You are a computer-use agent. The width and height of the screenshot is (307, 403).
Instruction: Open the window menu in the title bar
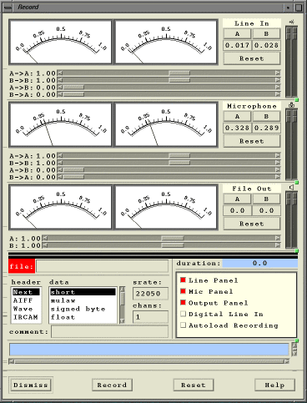(8, 8)
